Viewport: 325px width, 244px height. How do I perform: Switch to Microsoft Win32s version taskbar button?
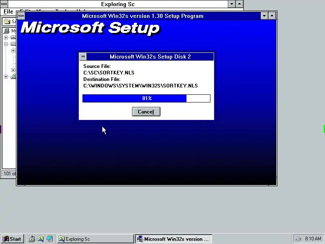(x=174, y=239)
